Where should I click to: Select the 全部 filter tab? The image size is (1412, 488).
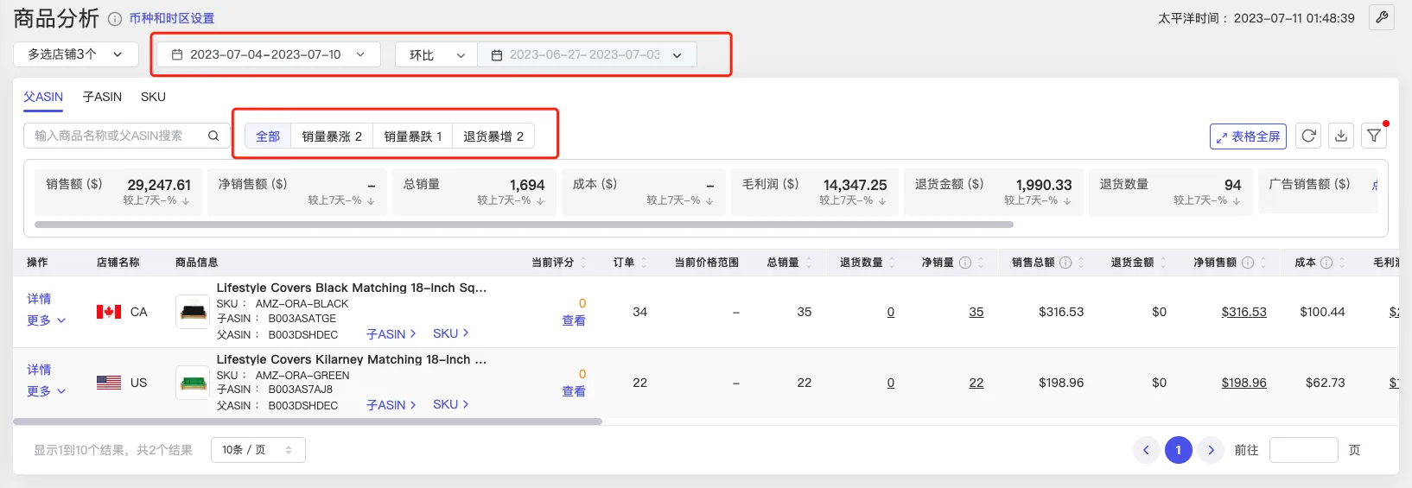pos(268,136)
